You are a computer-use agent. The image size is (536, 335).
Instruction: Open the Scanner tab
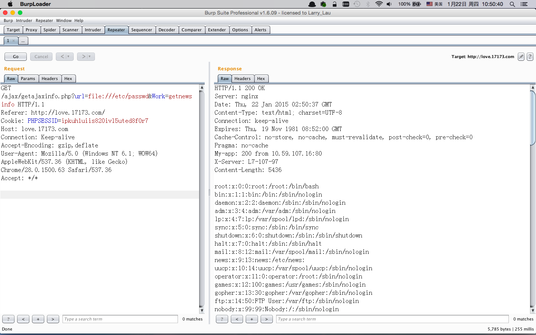point(70,30)
